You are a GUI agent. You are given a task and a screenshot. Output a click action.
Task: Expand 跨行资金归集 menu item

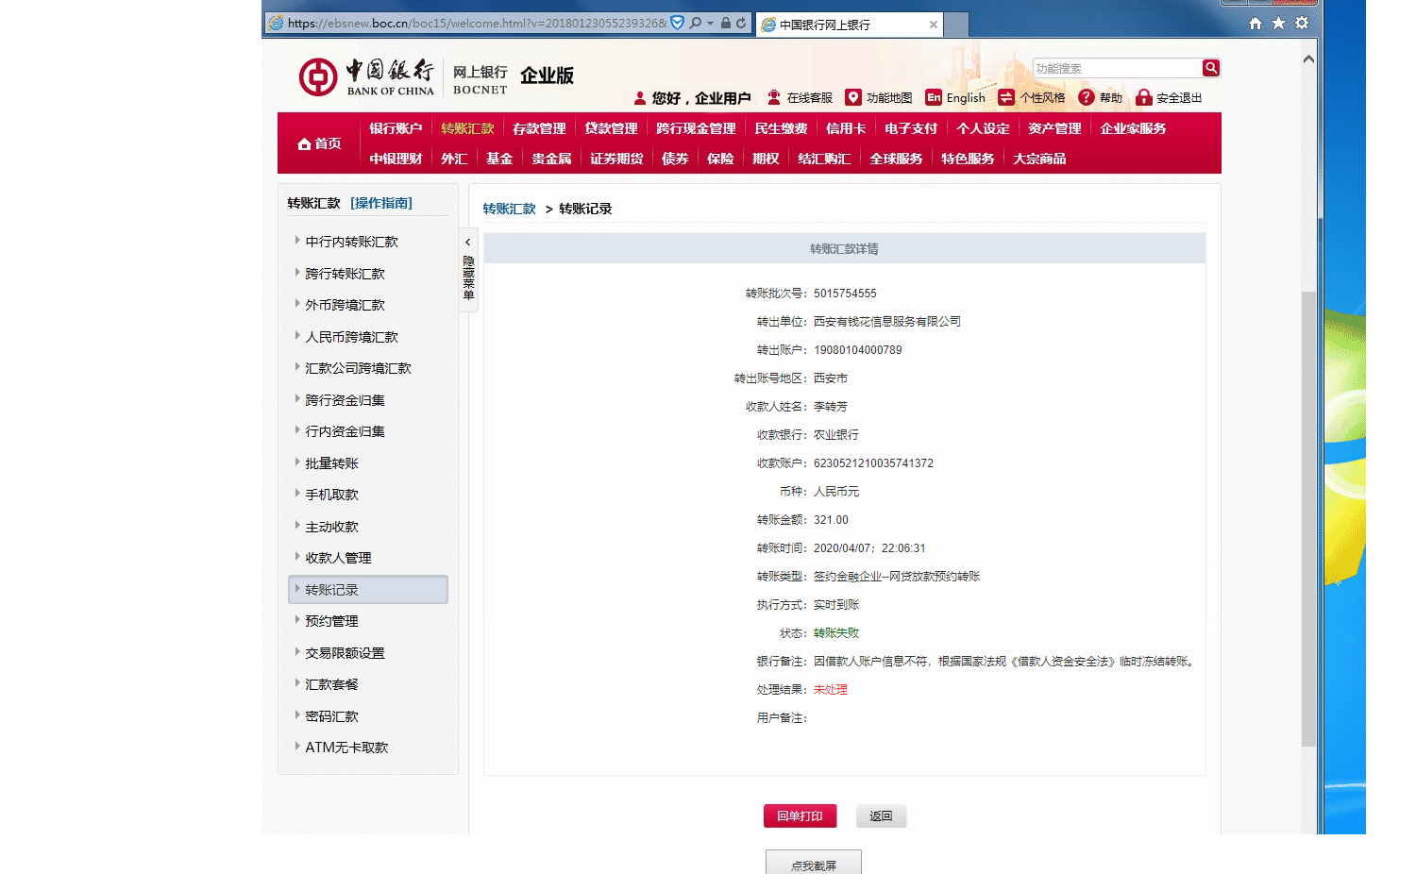tap(345, 400)
